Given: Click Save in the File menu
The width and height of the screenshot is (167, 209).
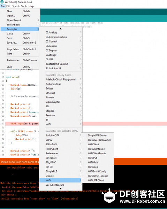Looking at the screenshot, I should pos(20,38).
